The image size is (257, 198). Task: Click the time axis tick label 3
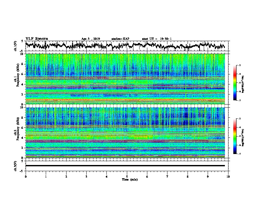(x=86, y=176)
